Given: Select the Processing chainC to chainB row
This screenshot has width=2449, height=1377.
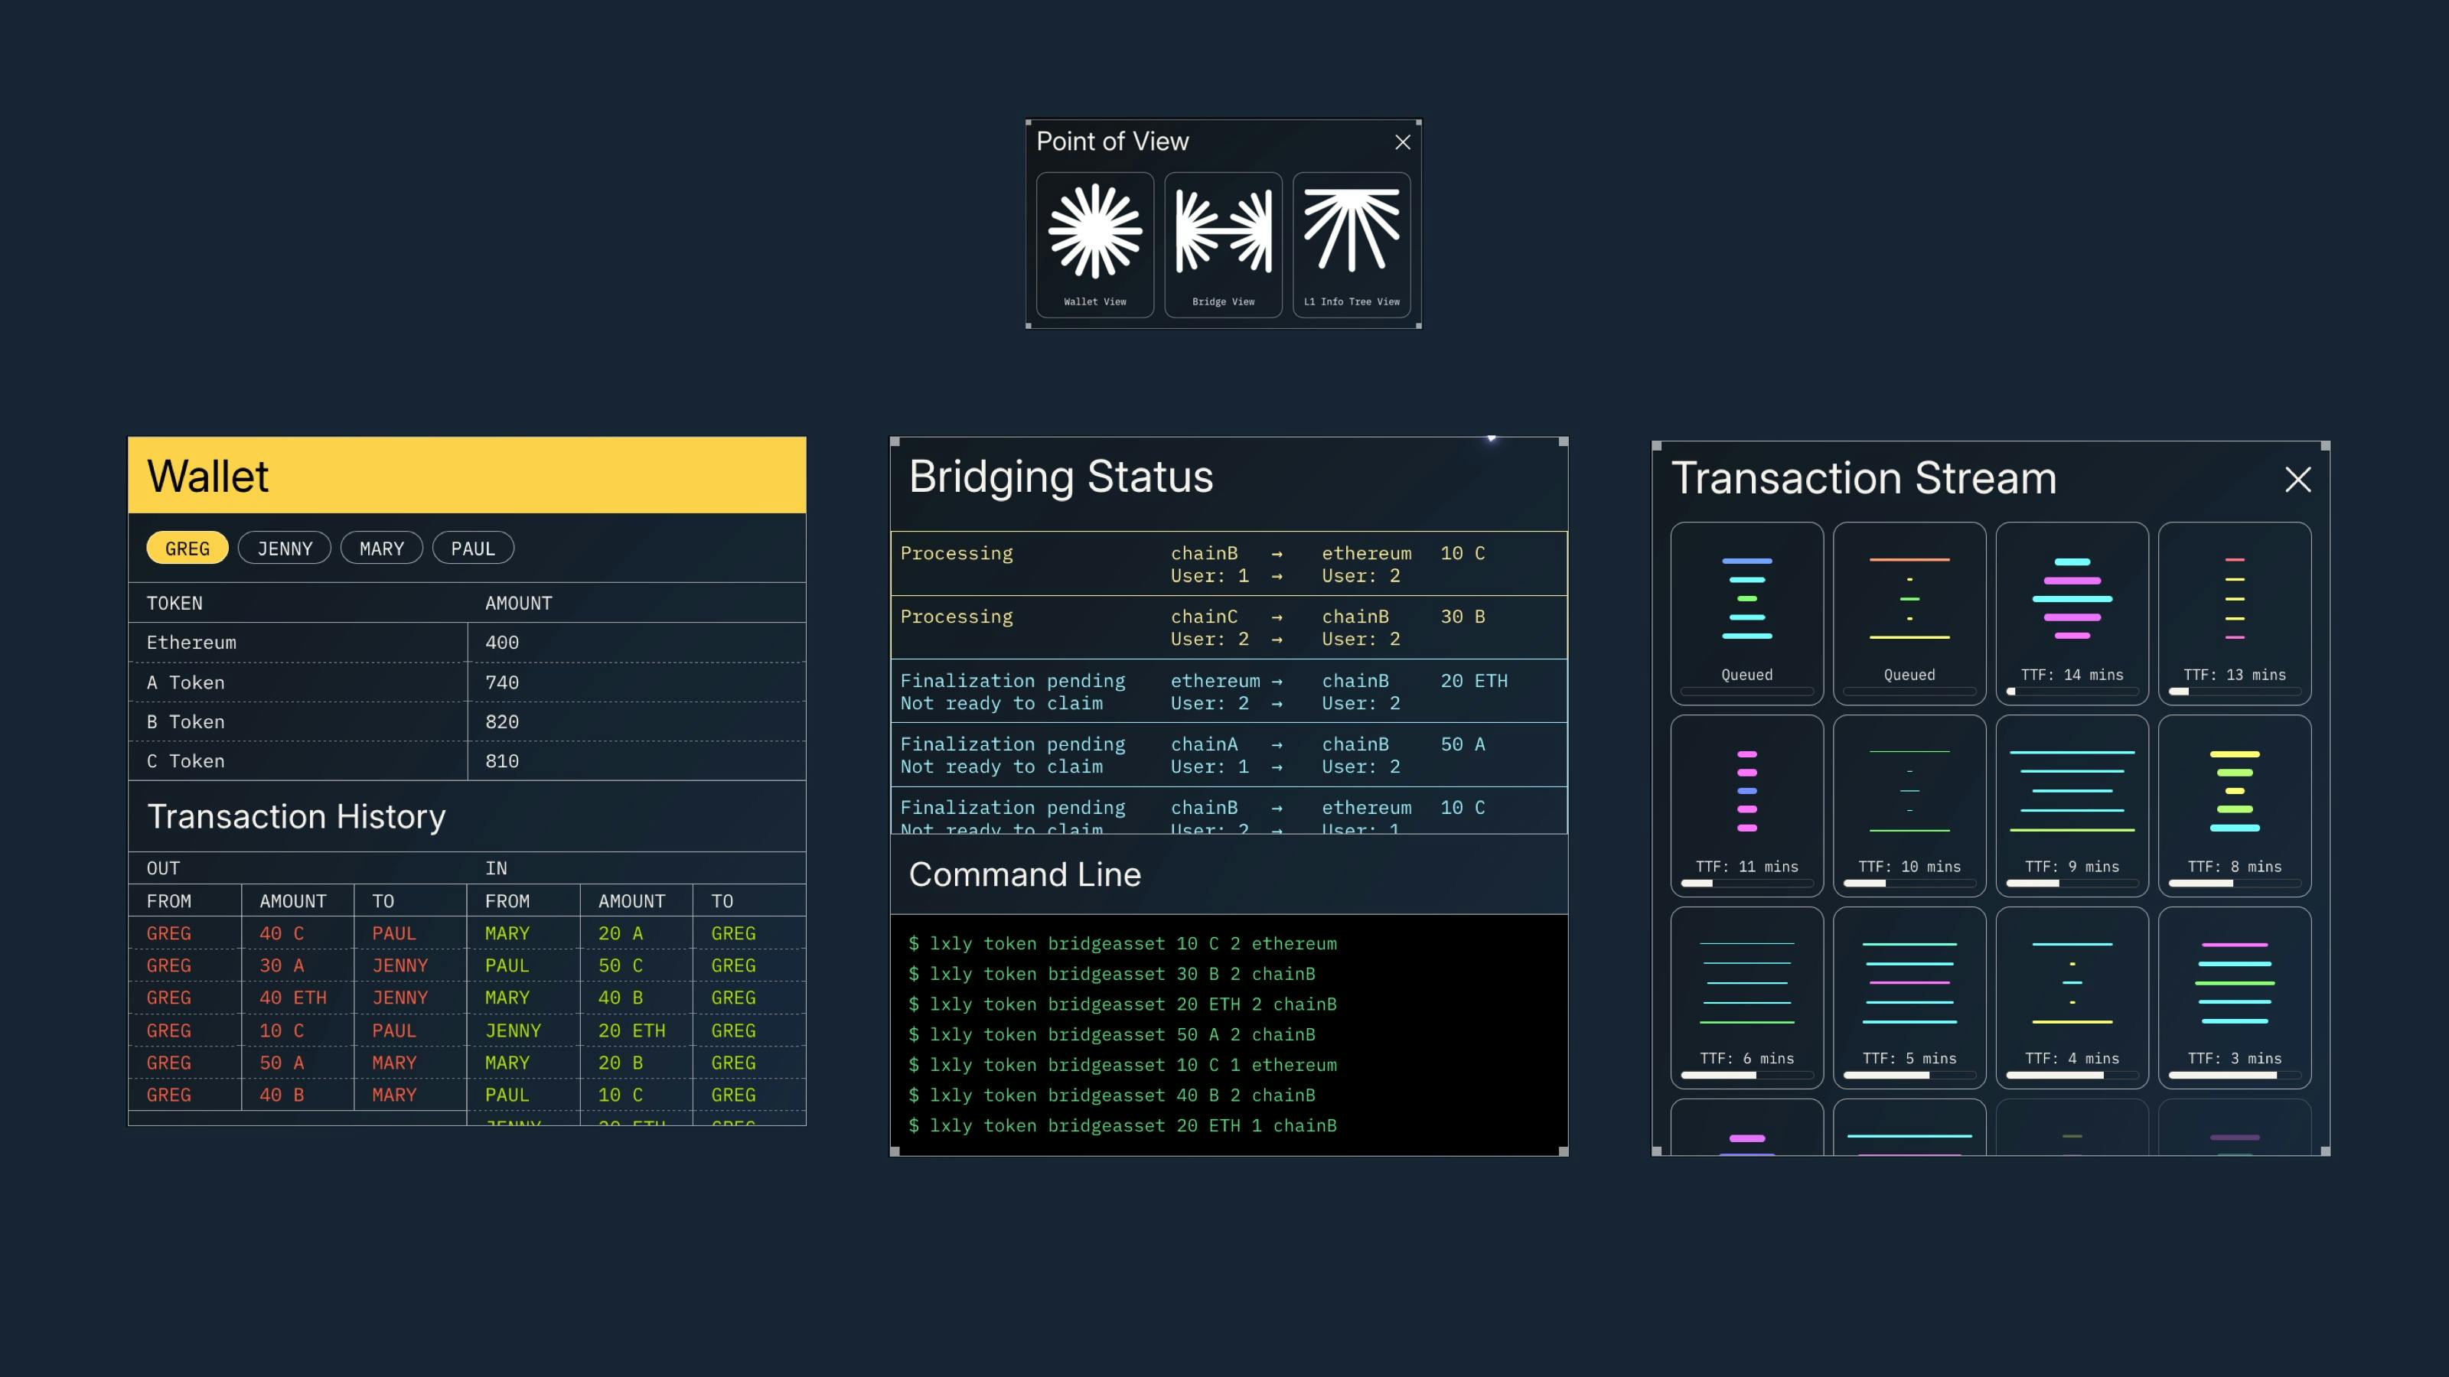Looking at the screenshot, I should [1228, 627].
